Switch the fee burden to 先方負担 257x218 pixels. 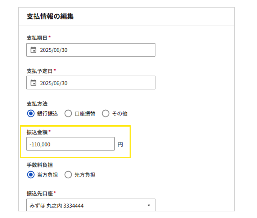click(x=68, y=175)
